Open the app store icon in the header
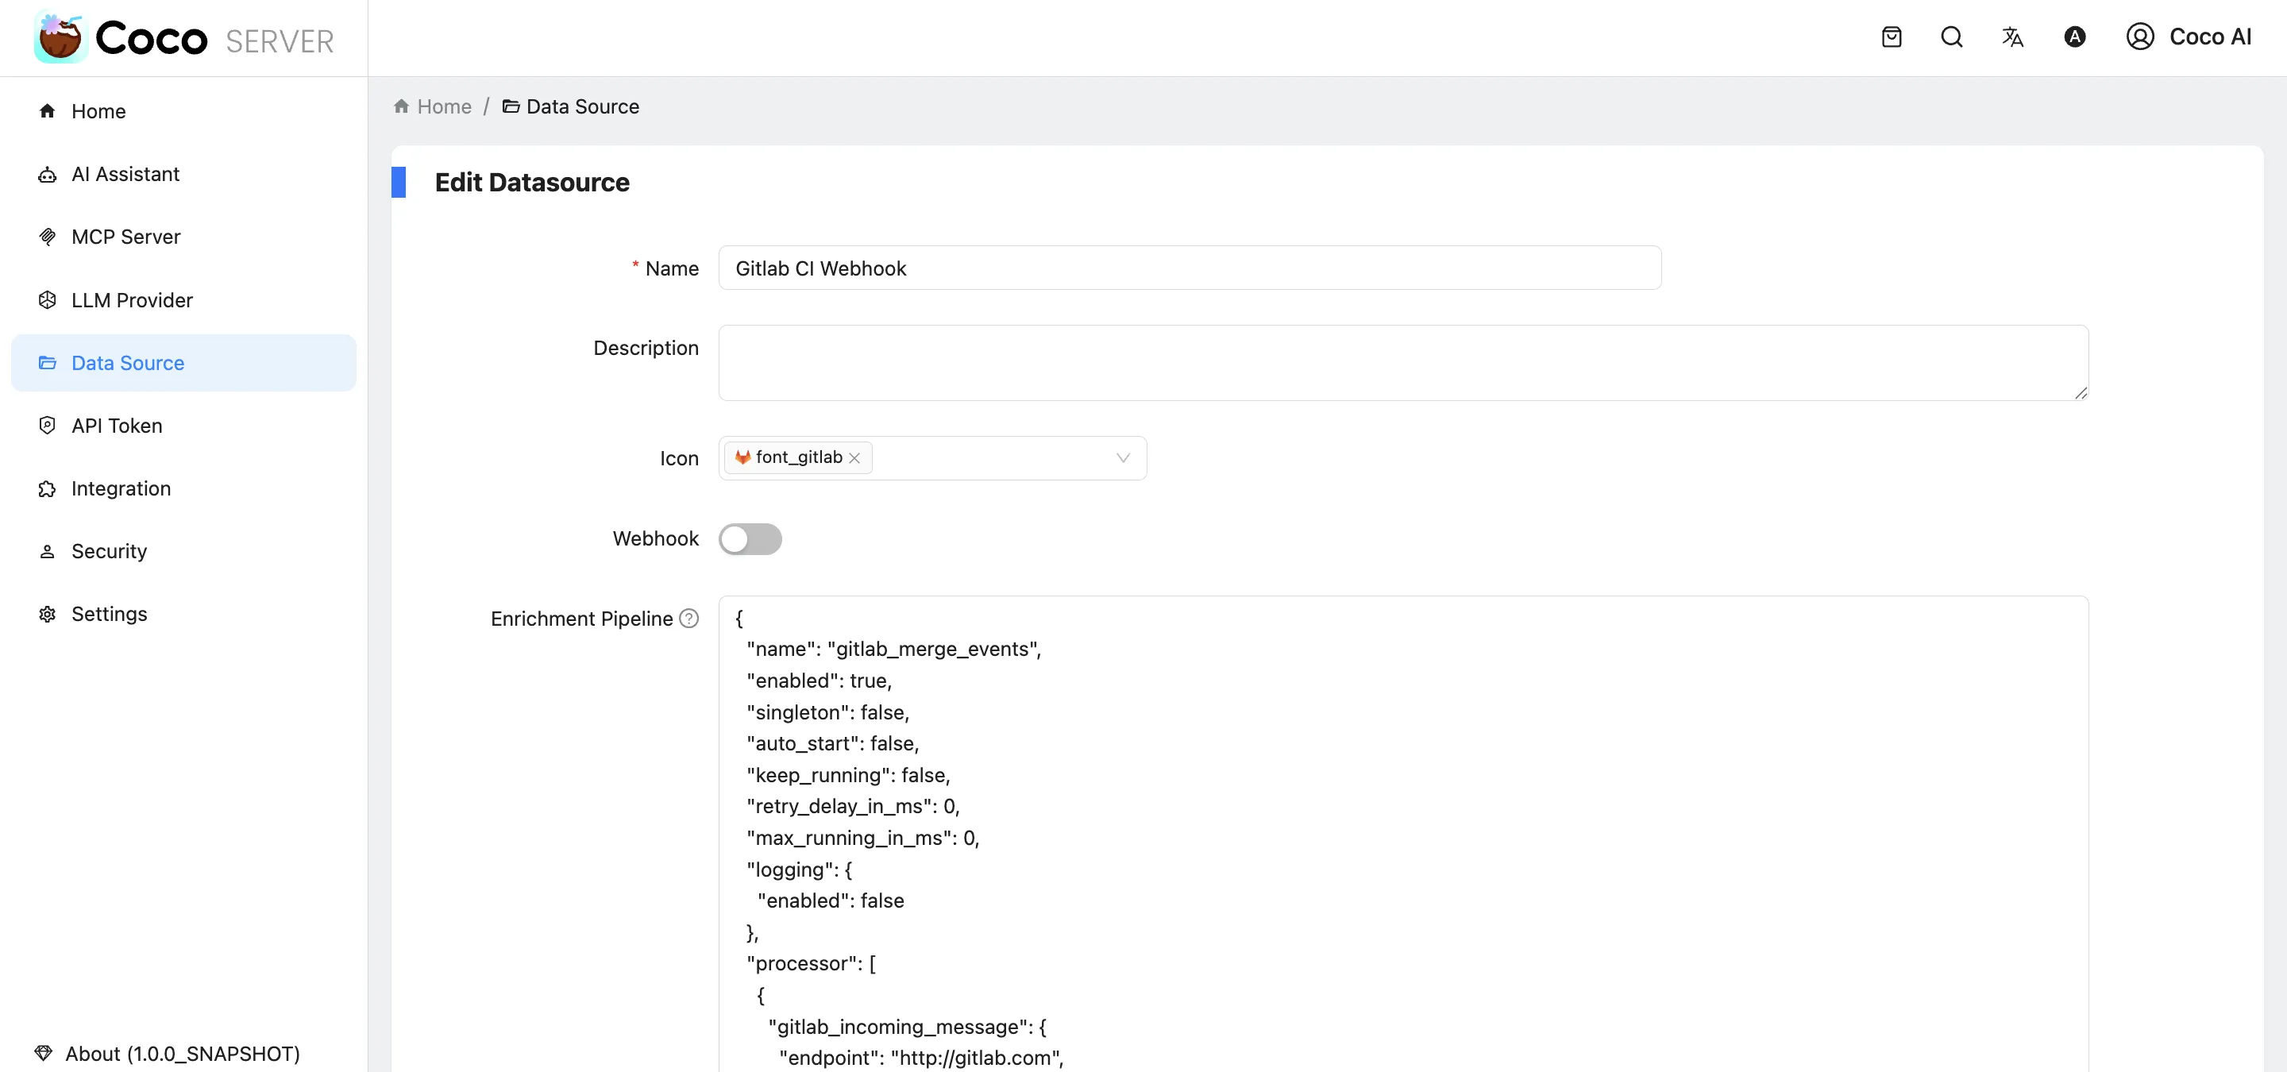The image size is (2287, 1072). click(1892, 37)
